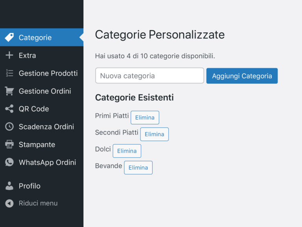Screen dimensions: 302x227
Task: Click the Scadenza Ordini clock icon
Action: pos(9,127)
